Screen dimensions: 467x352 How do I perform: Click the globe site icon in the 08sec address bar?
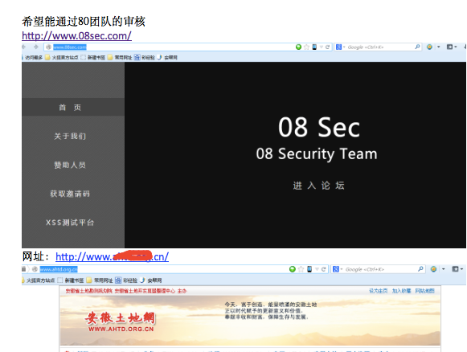click(48, 47)
